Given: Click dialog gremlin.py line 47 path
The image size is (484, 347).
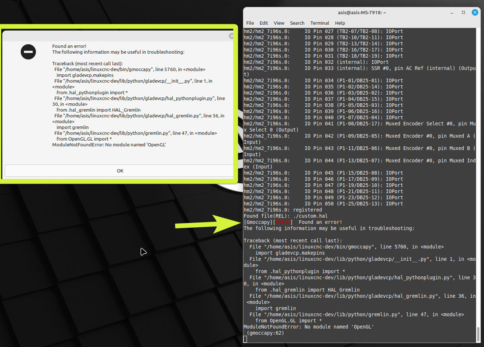Looking at the screenshot, I should point(136,133).
